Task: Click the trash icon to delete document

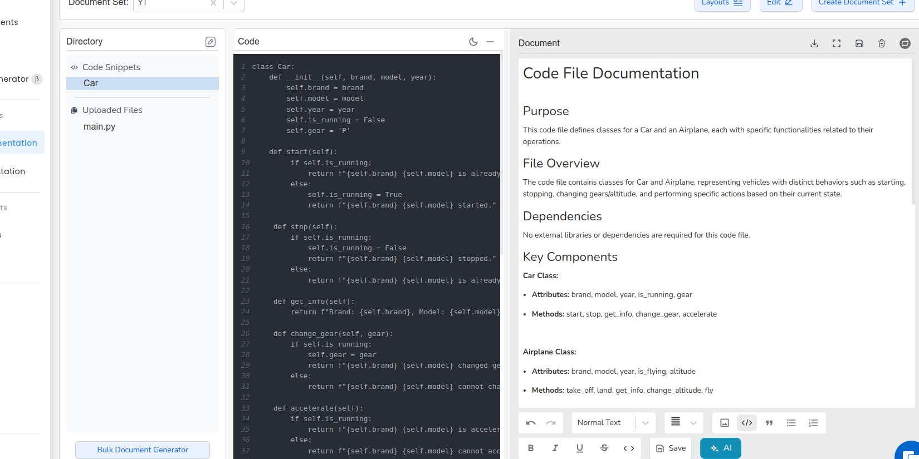Action: click(x=881, y=43)
